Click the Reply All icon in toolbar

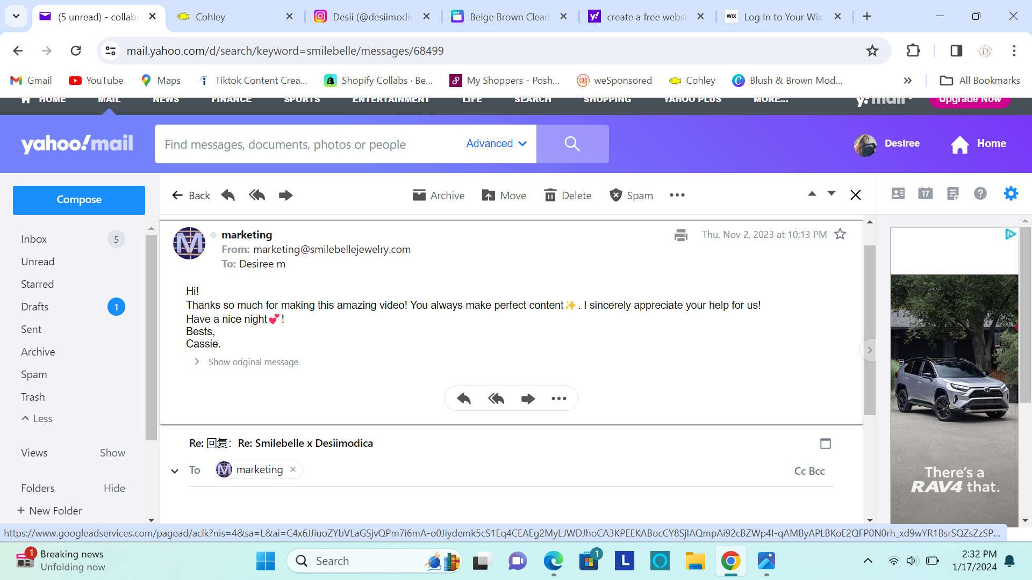pyautogui.click(x=257, y=195)
